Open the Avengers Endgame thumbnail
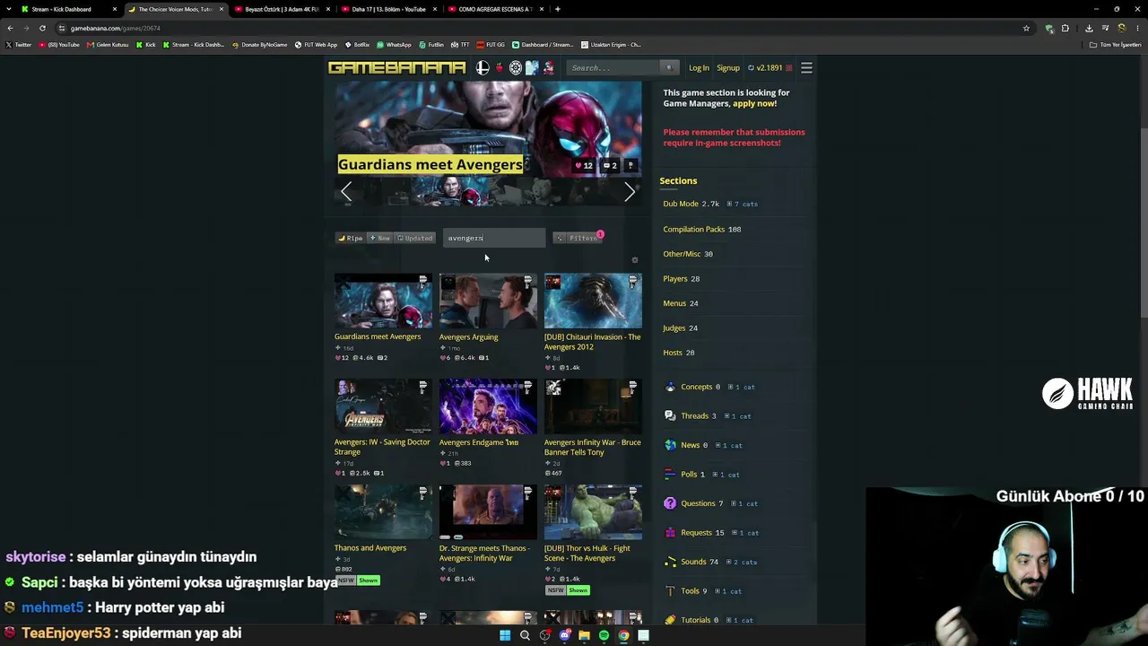This screenshot has height=646, width=1148. click(x=488, y=406)
